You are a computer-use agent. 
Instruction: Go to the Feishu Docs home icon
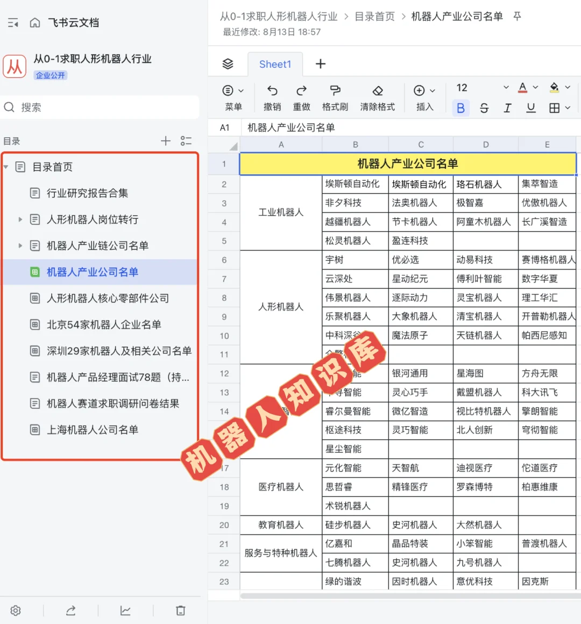point(35,23)
